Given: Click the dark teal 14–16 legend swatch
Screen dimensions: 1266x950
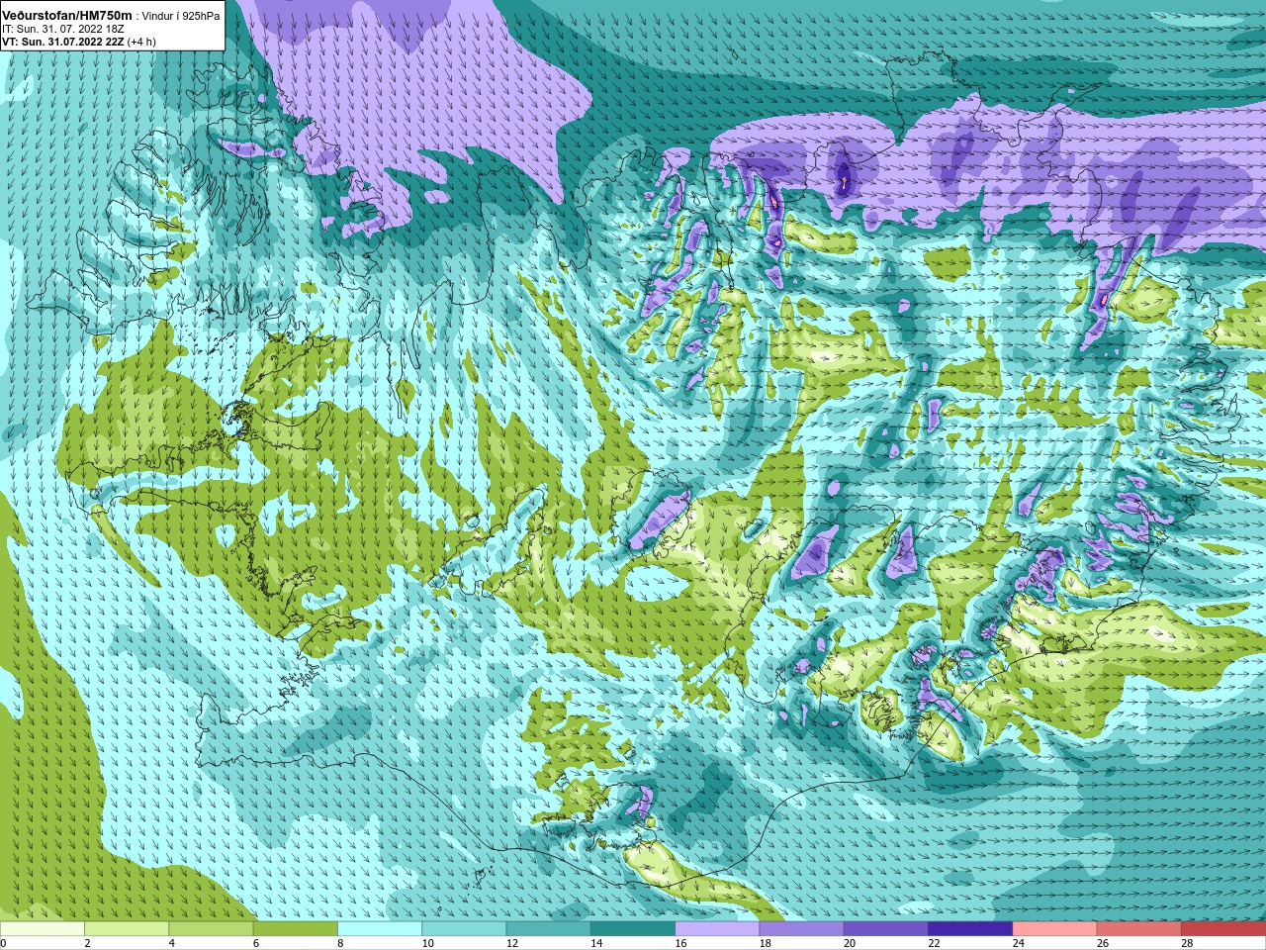Looking at the screenshot, I should [633, 928].
